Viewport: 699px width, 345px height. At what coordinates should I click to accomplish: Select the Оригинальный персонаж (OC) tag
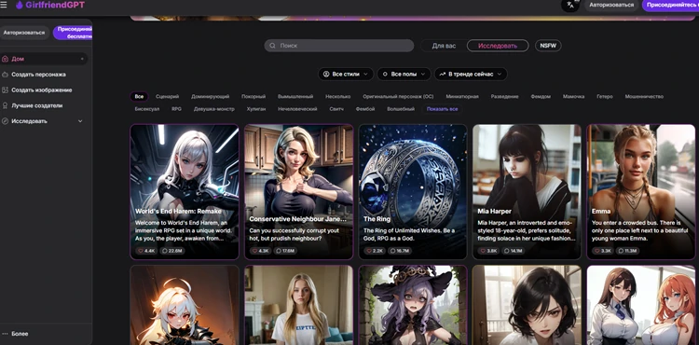tap(398, 96)
